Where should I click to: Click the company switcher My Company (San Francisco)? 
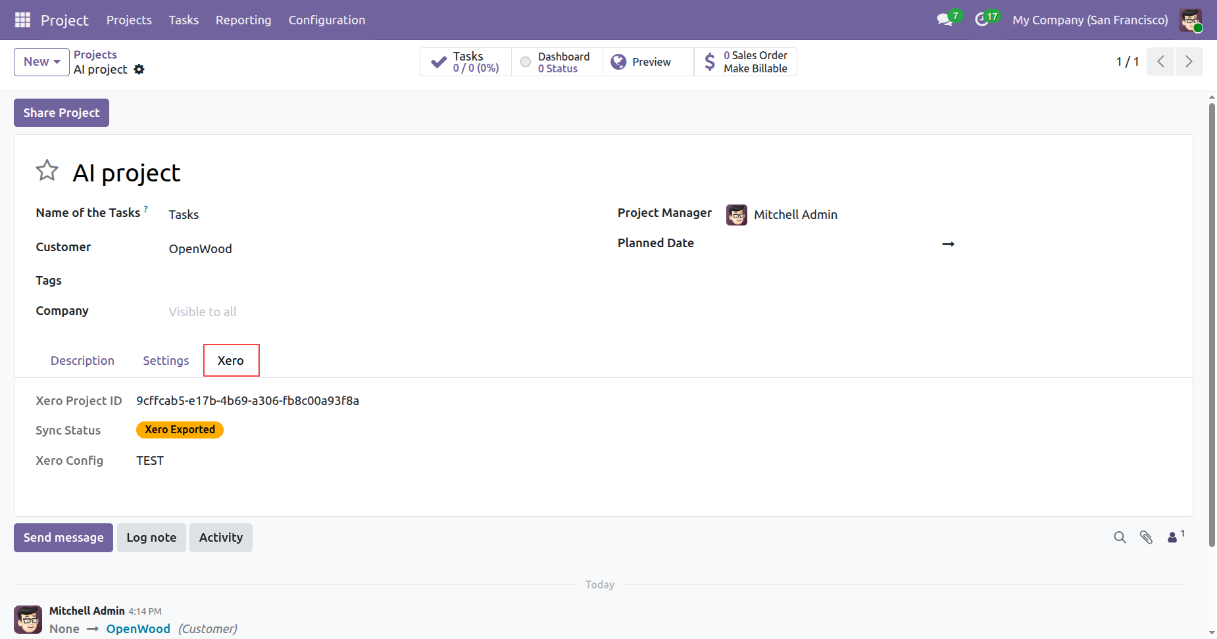click(x=1090, y=20)
